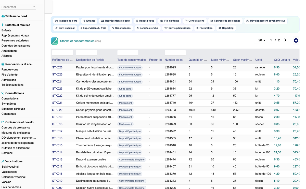Click the Consultations stethoscope icon in sidebar
The width and height of the screenshot is (306, 189).
point(3,93)
